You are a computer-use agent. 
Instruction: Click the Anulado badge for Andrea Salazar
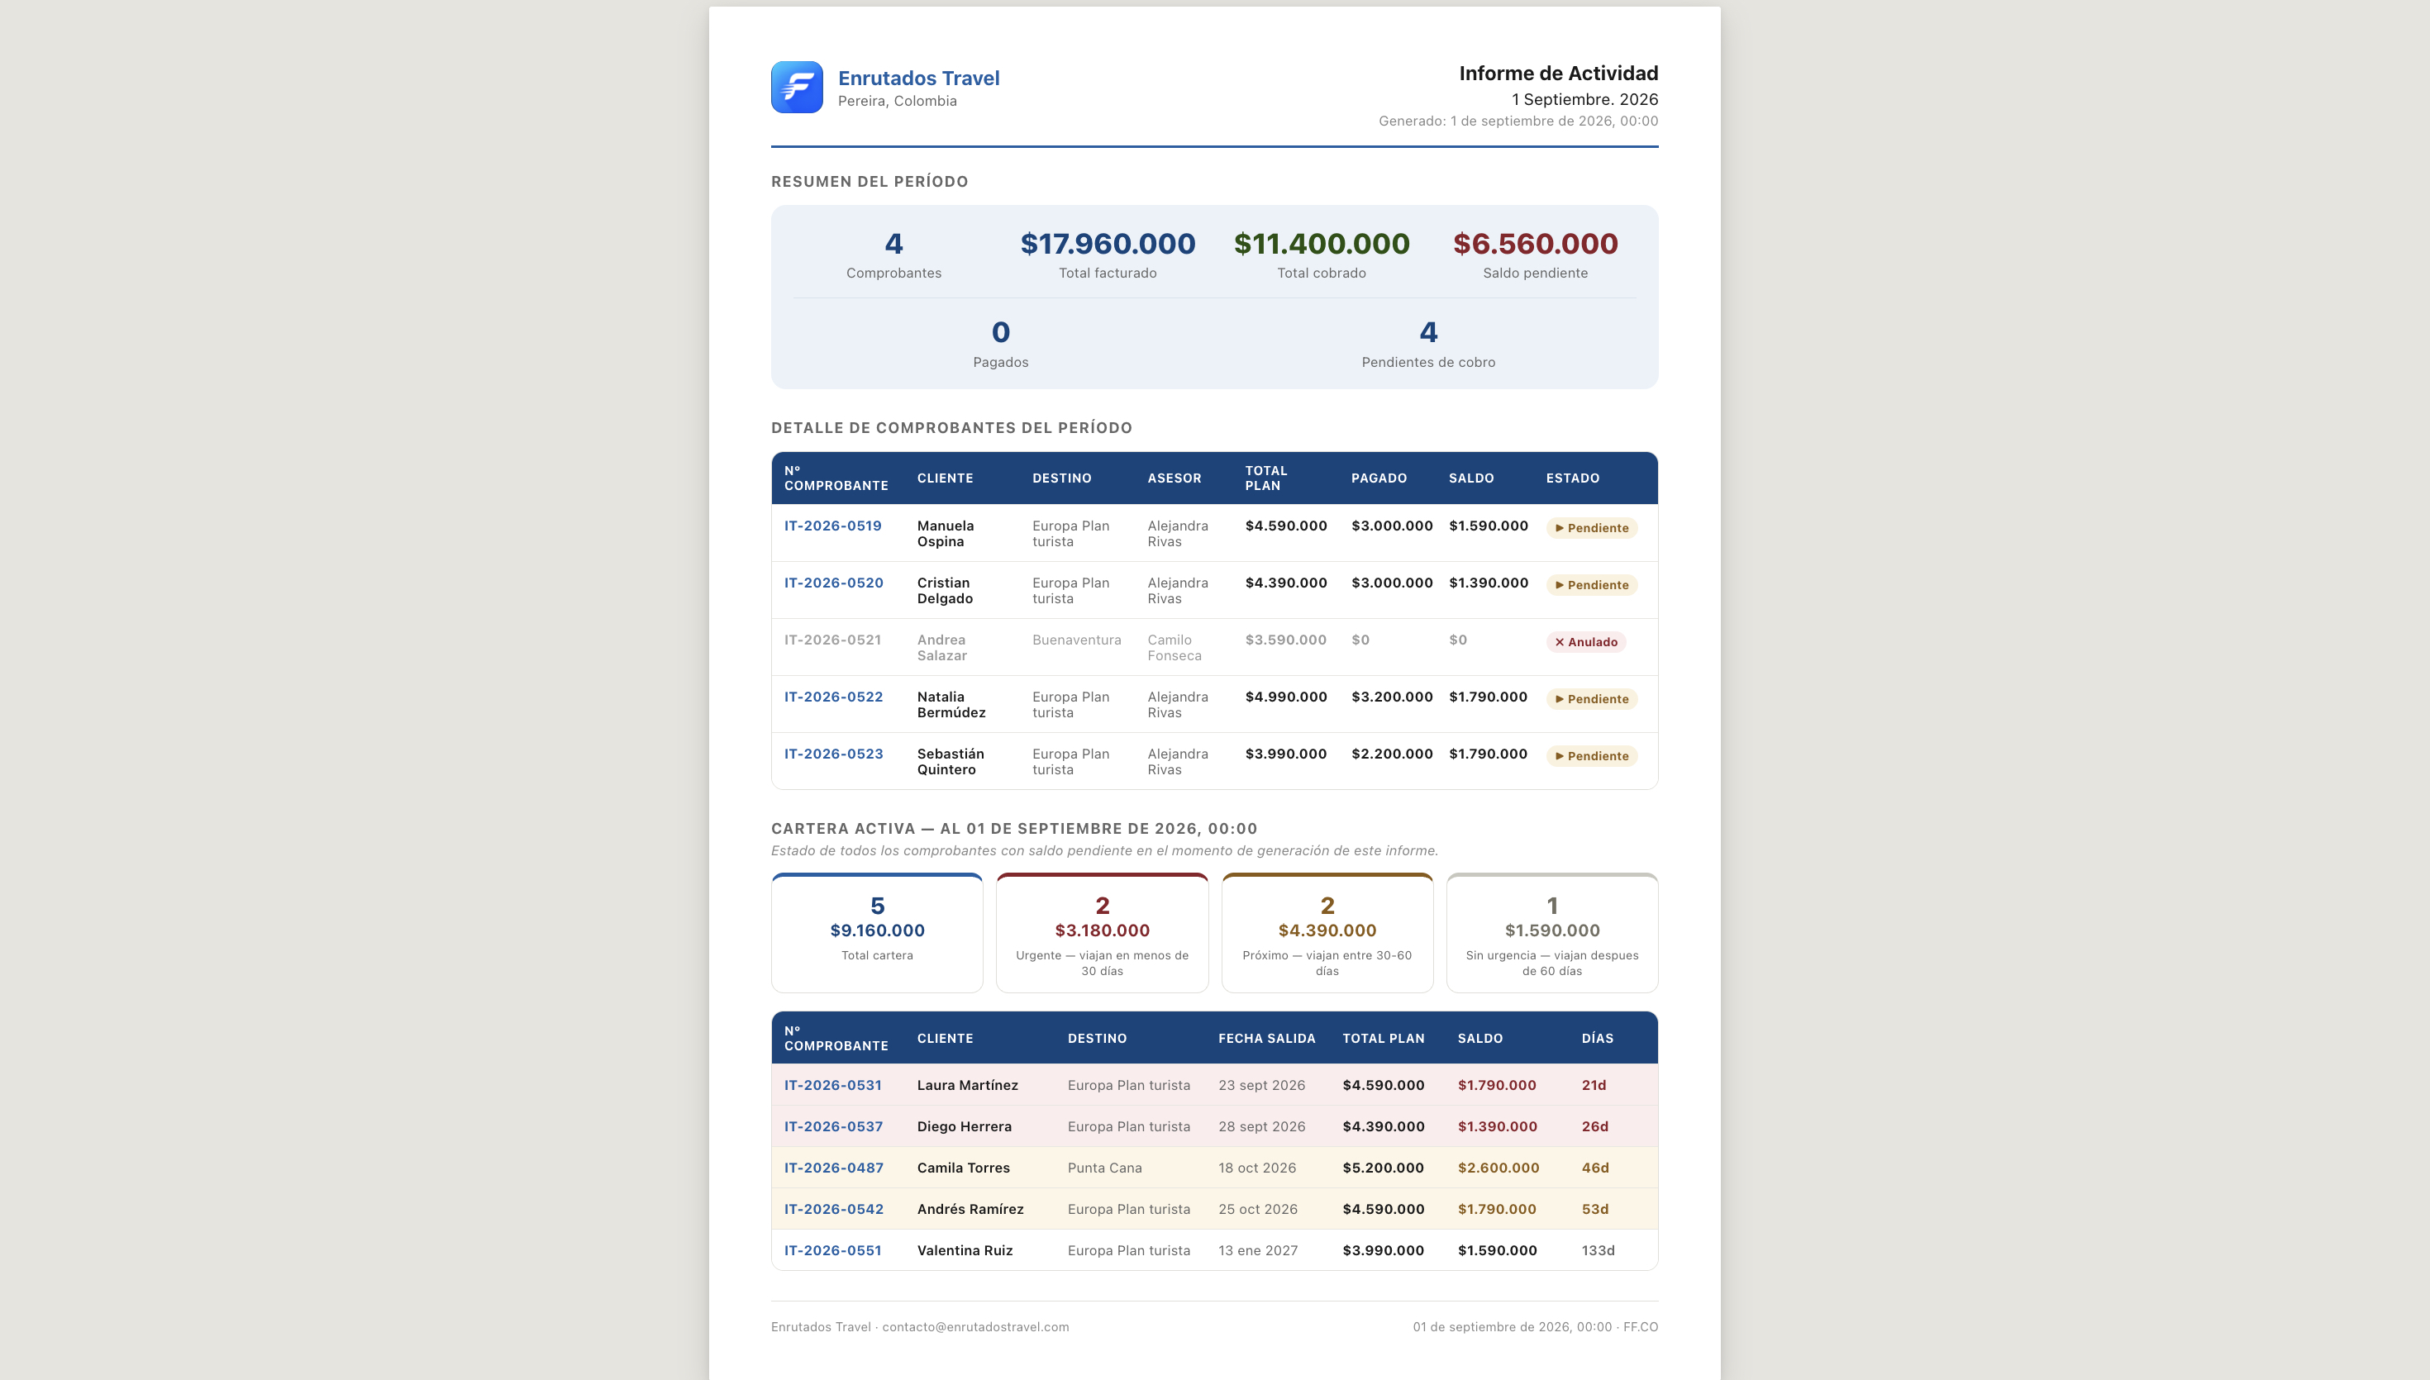tap(1585, 642)
